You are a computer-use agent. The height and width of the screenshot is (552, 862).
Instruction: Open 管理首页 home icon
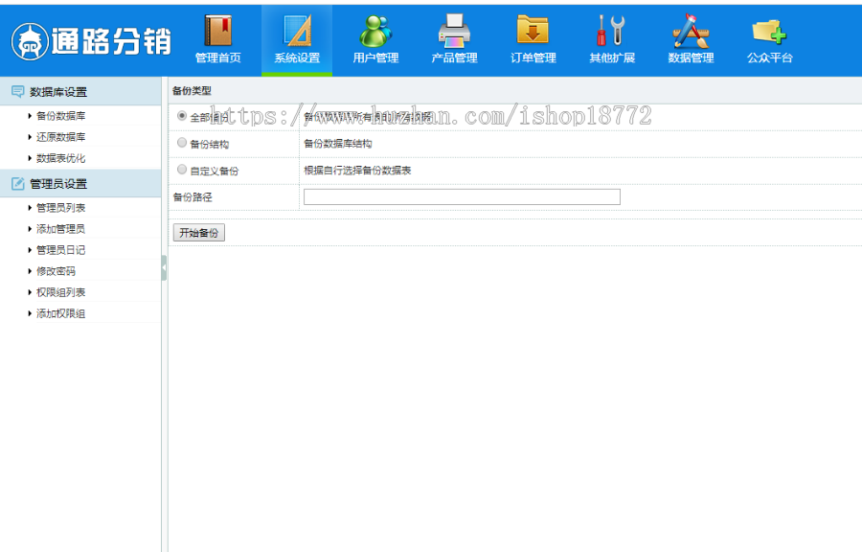click(218, 31)
